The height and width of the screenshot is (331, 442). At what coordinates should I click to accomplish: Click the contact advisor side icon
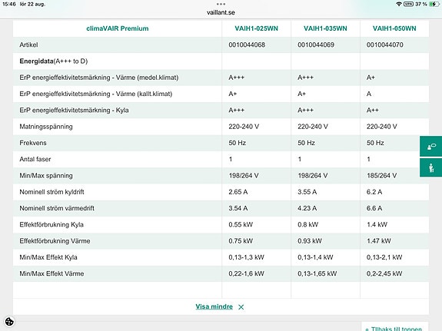[x=431, y=146]
